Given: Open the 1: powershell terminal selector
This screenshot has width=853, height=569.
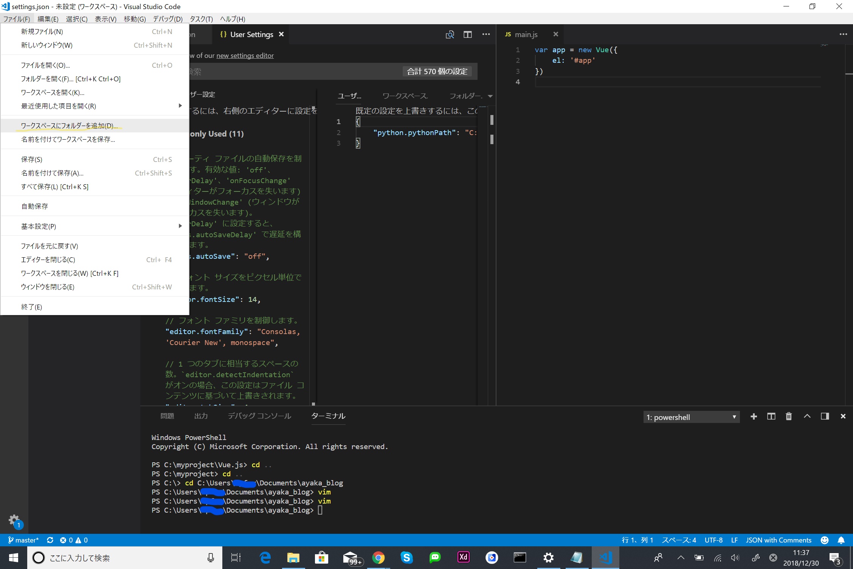Looking at the screenshot, I should pos(691,417).
